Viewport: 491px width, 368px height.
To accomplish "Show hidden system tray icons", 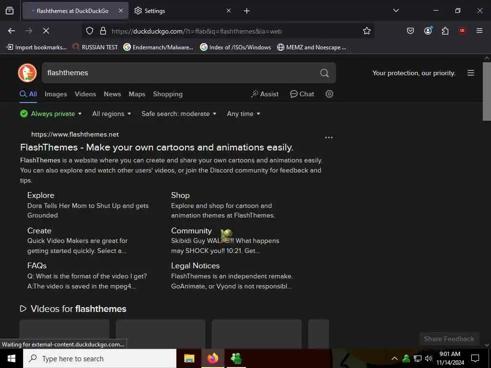I will [x=395, y=358].
